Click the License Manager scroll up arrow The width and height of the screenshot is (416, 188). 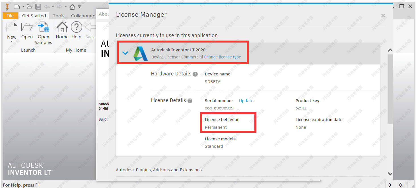390,50
